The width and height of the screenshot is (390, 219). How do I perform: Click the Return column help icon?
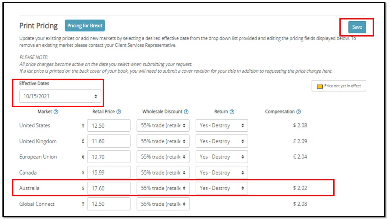pyautogui.click(x=232, y=112)
